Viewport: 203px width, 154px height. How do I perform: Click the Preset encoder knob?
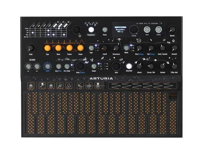[x=134, y=29]
